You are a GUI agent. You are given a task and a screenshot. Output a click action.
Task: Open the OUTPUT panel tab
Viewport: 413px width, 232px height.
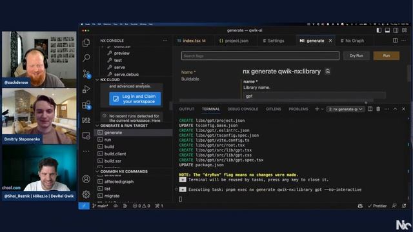point(186,109)
